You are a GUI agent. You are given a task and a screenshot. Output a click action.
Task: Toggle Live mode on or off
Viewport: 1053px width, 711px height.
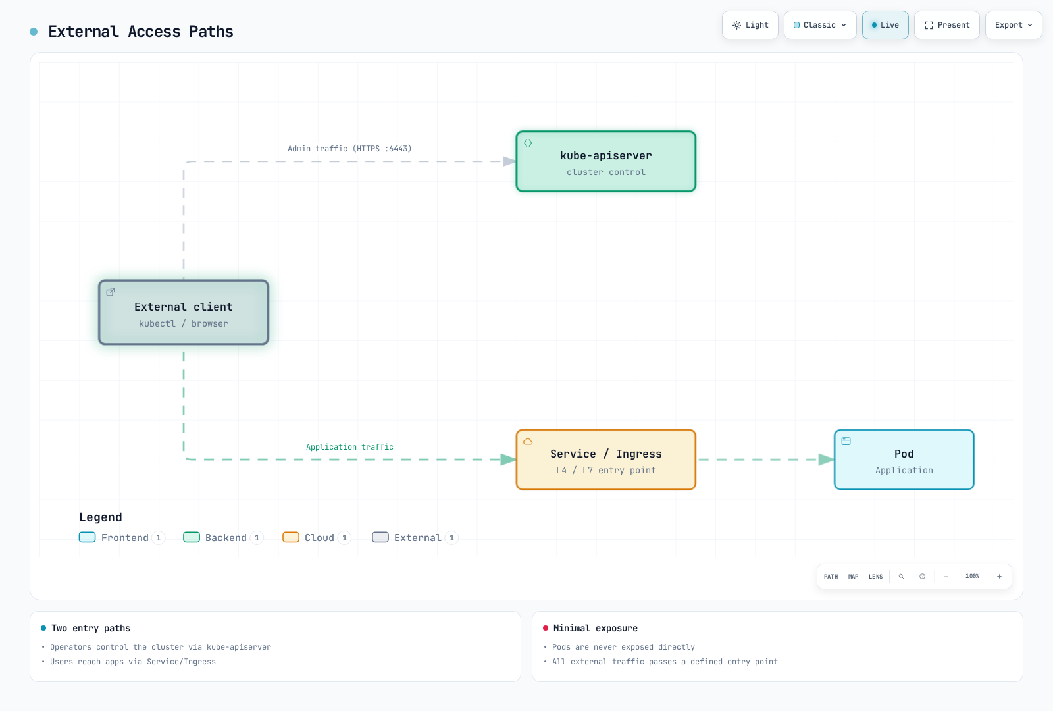click(885, 25)
